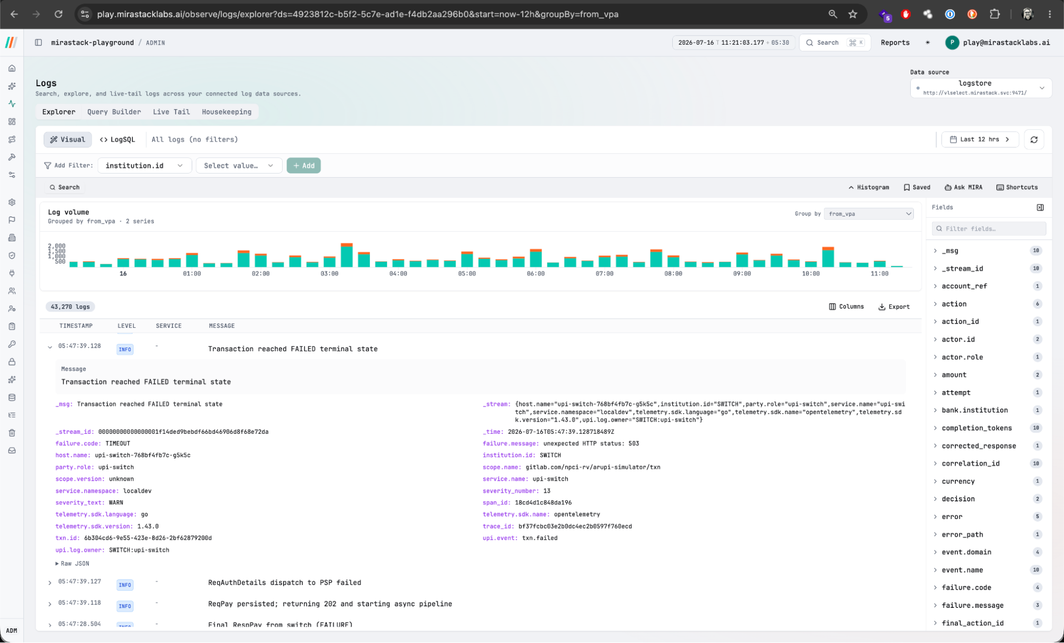
Task: Click the user avatar P icon
Action: (952, 43)
